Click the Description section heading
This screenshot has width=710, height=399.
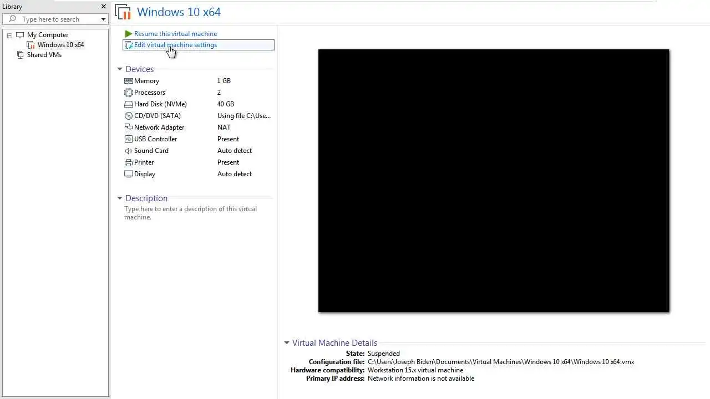click(146, 198)
